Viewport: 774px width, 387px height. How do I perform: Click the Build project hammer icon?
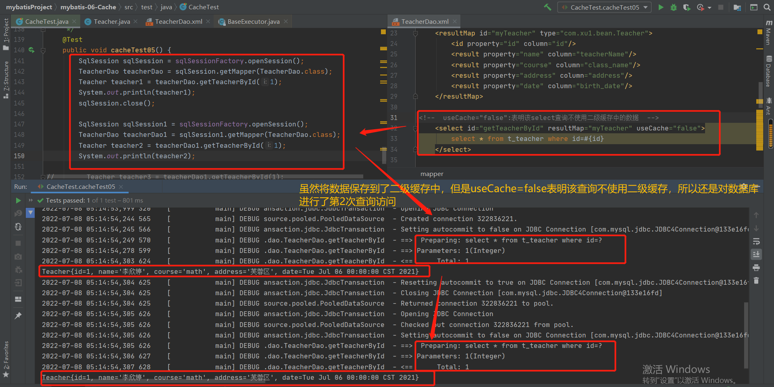pyautogui.click(x=547, y=7)
